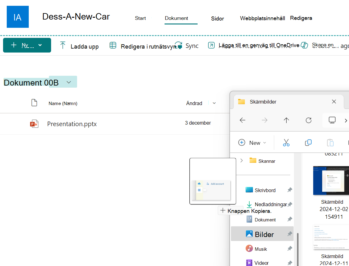This screenshot has height=266, width=349.
Task: Open Dokument in the Explorer navigation pane
Action: point(261,220)
